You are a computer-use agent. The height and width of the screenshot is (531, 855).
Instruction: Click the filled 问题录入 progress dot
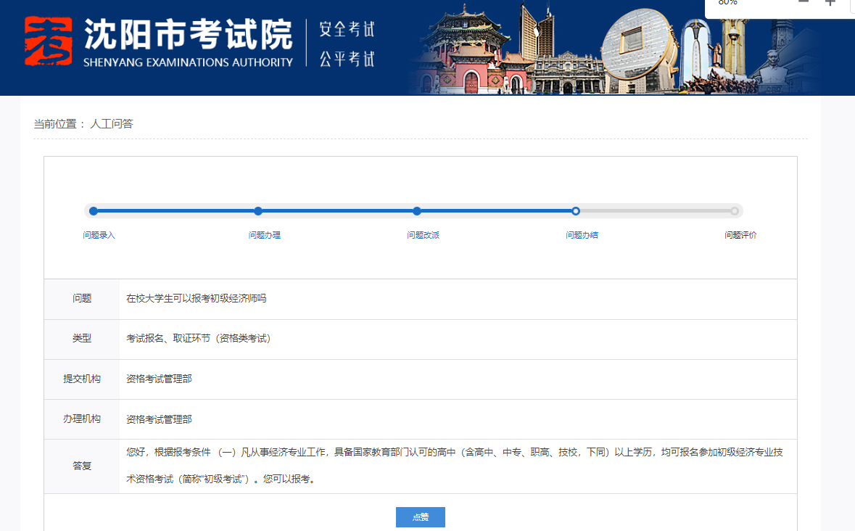tap(93, 211)
